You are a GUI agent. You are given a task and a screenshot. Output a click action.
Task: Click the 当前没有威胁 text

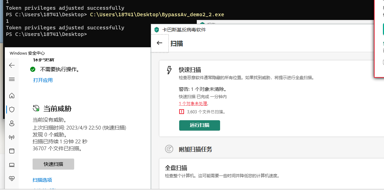50,120
